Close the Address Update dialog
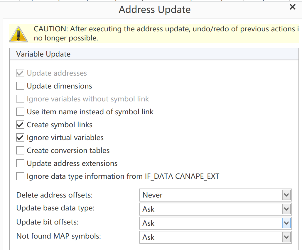The image size is (302, 250). pos(293,7)
